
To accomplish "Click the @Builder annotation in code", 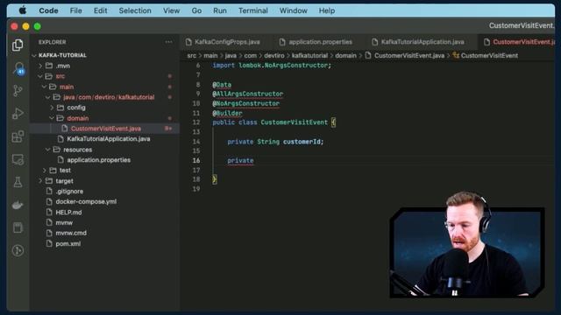I will point(227,113).
